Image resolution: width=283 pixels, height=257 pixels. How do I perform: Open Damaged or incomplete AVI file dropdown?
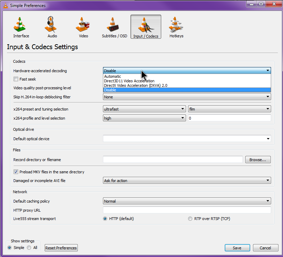pos(187,180)
